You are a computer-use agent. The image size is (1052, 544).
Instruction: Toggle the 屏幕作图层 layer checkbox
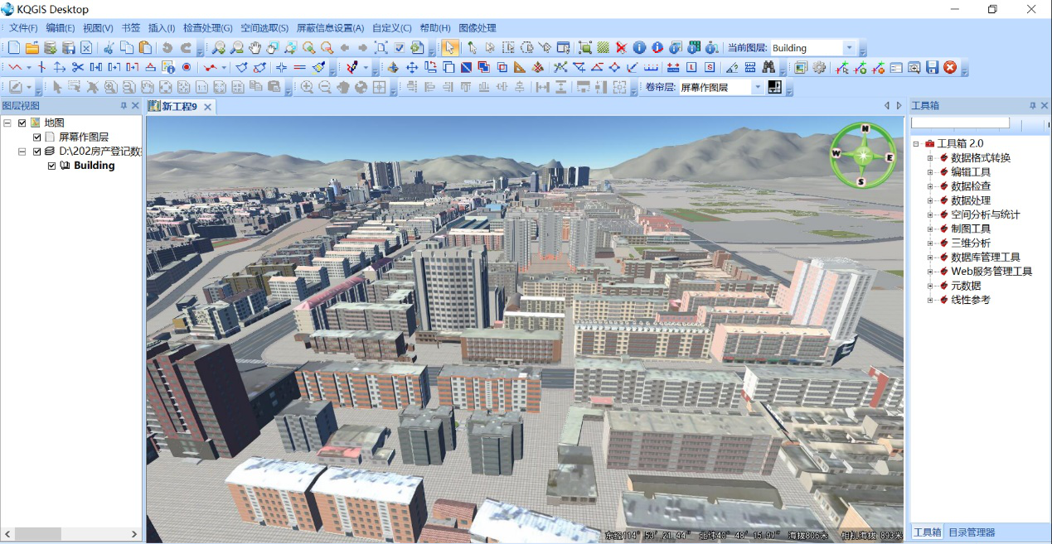coord(37,137)
